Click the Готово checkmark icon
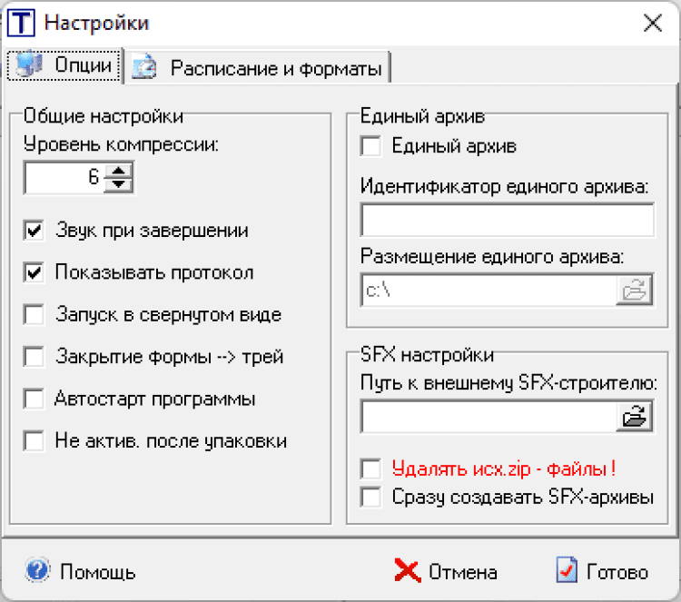Viewport: 681px width, 602px height. coord(567,571)
